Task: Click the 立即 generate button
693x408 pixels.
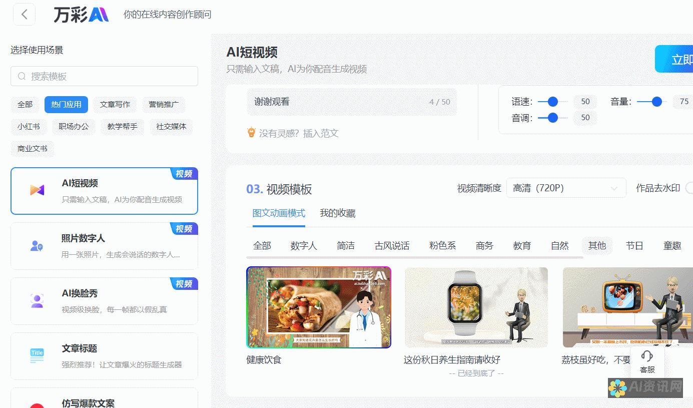Action: [x=674, y=59]
